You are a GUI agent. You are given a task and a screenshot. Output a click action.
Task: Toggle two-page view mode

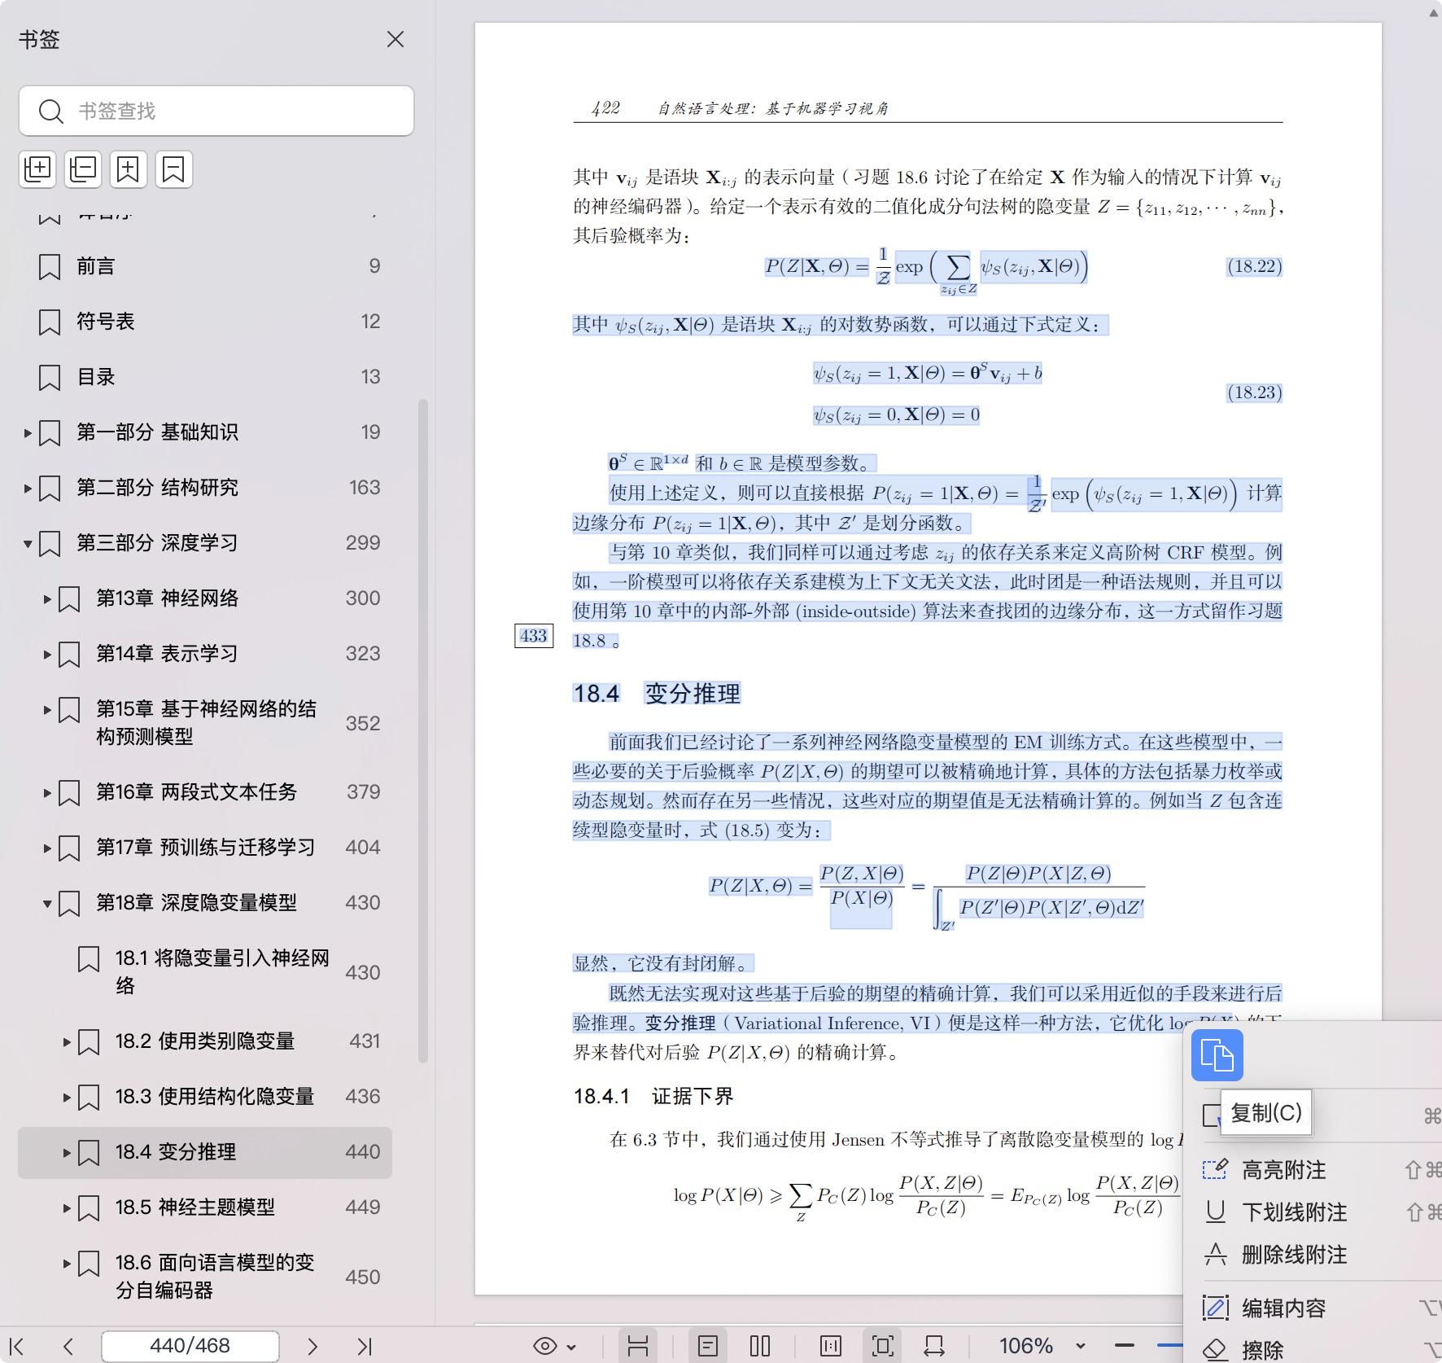click(x=760, y=1346)
